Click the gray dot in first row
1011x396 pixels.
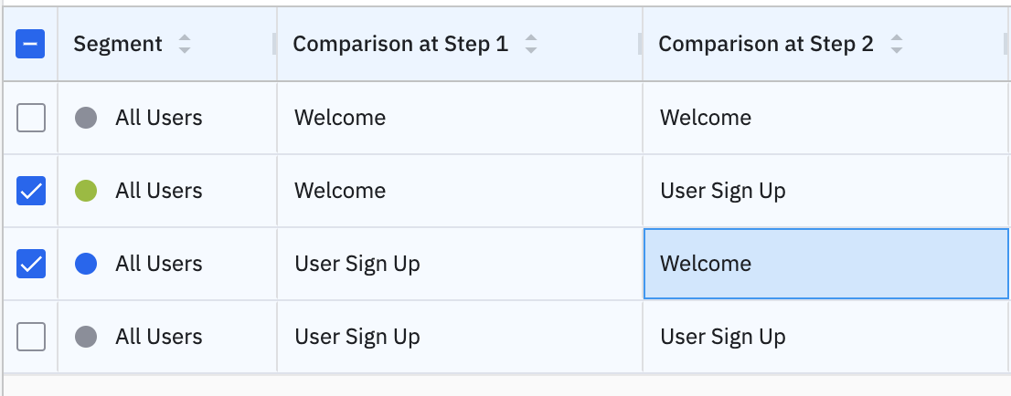[x=86, y=117]
